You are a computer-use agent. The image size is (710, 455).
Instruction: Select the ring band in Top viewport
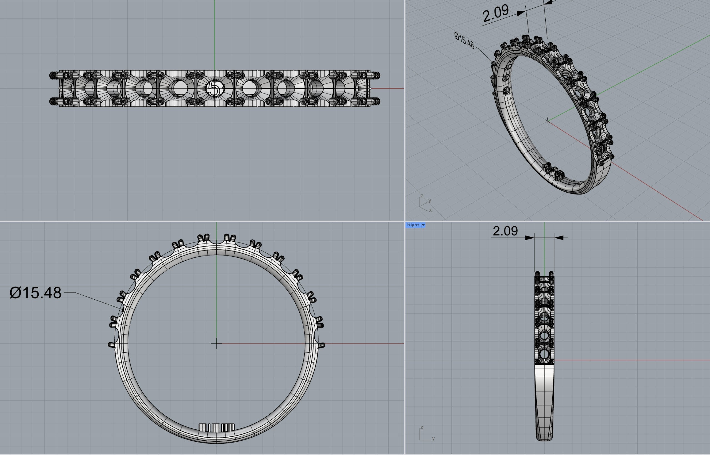tap(215, 88)
